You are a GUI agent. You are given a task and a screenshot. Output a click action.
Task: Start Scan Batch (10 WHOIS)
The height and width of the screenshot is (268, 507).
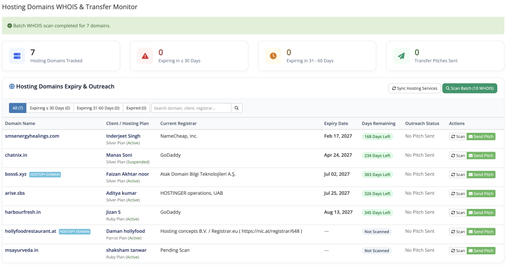tap(469, 88)
